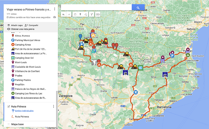
Task: Click the green CC camping marker on map
Action: (x=140, y=68)
